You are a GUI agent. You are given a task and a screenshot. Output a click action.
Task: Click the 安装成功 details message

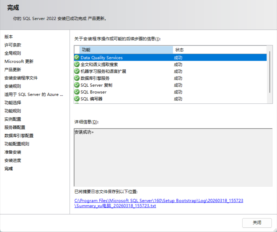(84, 132)
